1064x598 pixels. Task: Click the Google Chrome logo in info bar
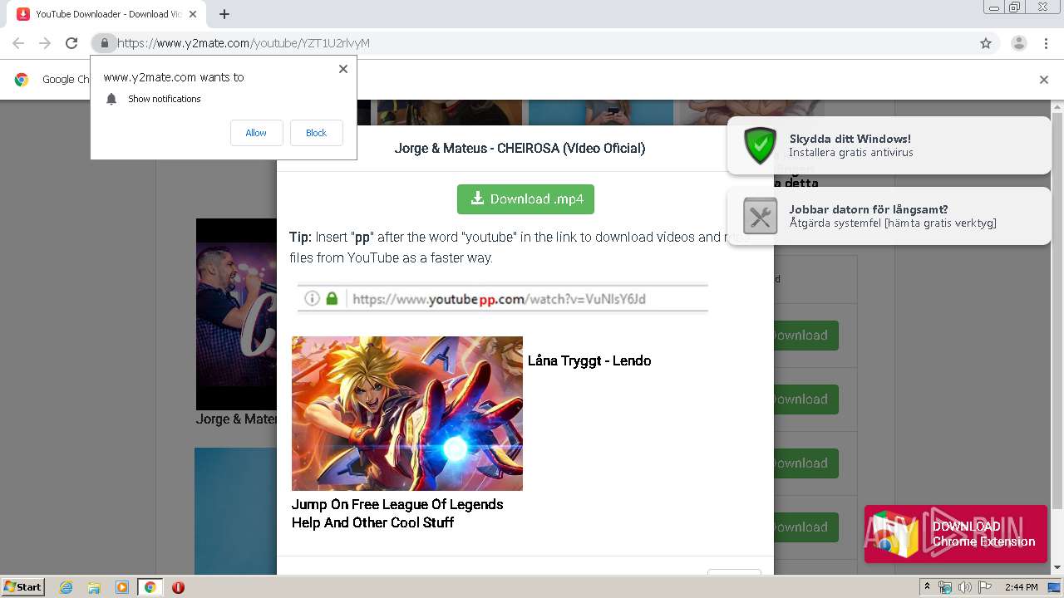[x=22, y=80]
